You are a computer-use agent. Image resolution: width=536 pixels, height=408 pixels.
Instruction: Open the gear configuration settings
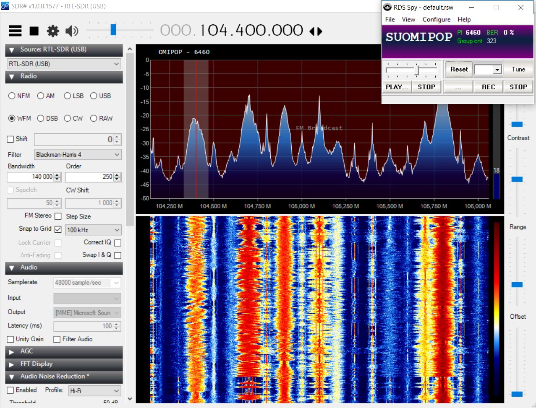[53, 31]
